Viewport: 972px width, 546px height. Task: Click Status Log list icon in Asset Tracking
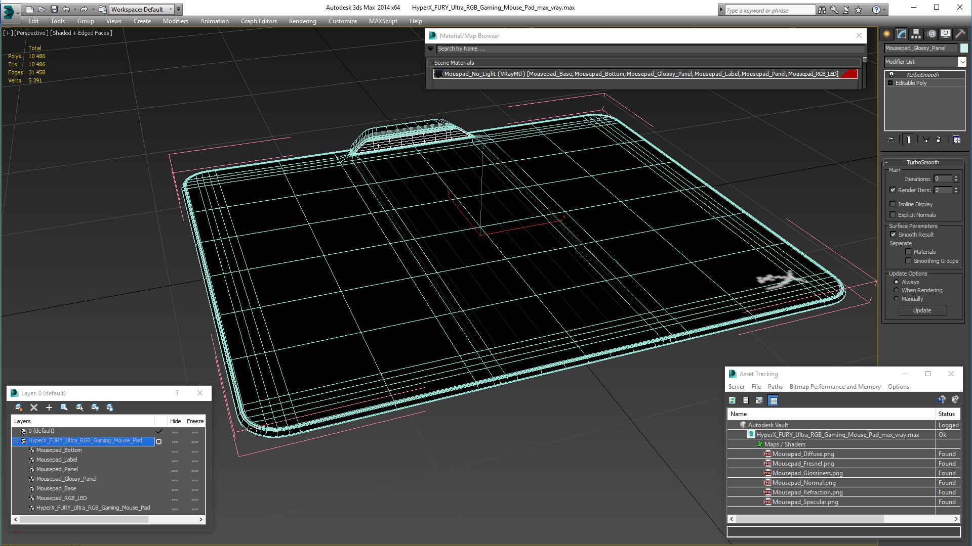746,400
